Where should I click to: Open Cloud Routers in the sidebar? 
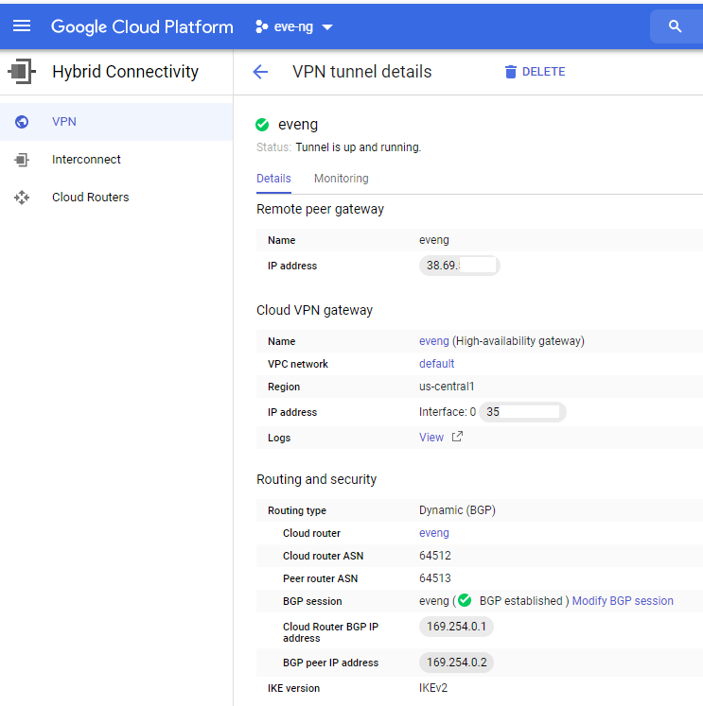pyautogui.click(x=116, y=198)
